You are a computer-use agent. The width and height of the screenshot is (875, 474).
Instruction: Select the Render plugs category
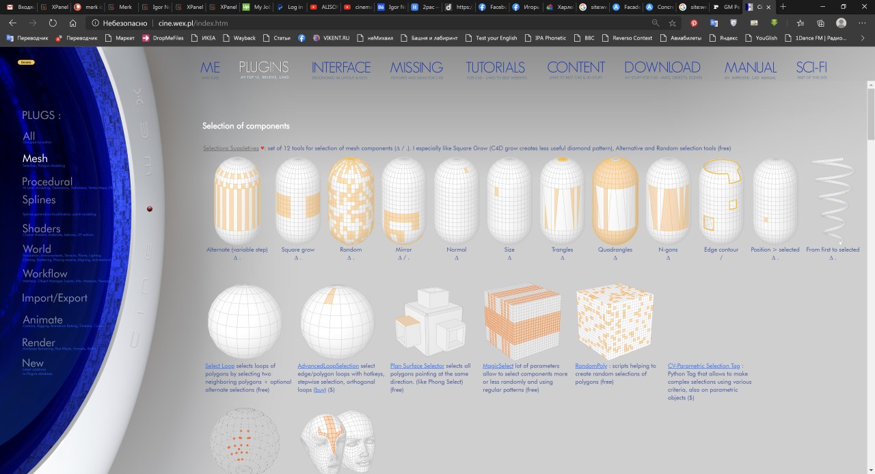coord(38,343)
